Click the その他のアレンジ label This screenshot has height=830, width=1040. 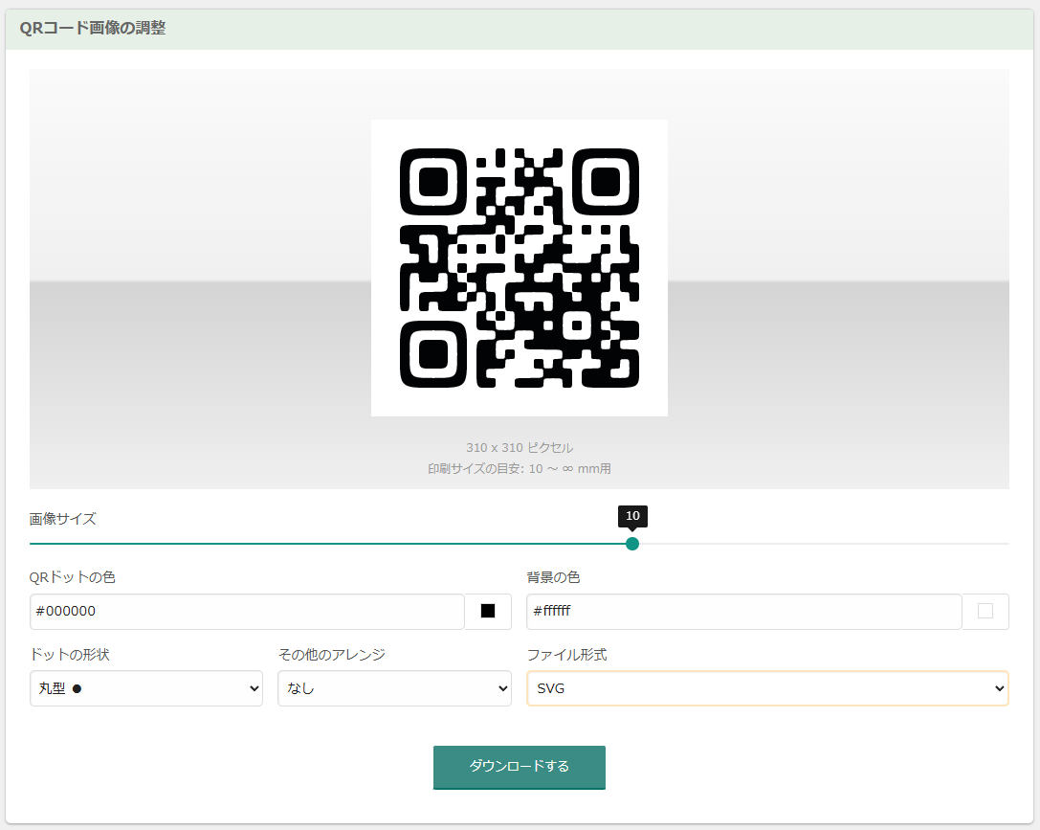tap(332, 655)
